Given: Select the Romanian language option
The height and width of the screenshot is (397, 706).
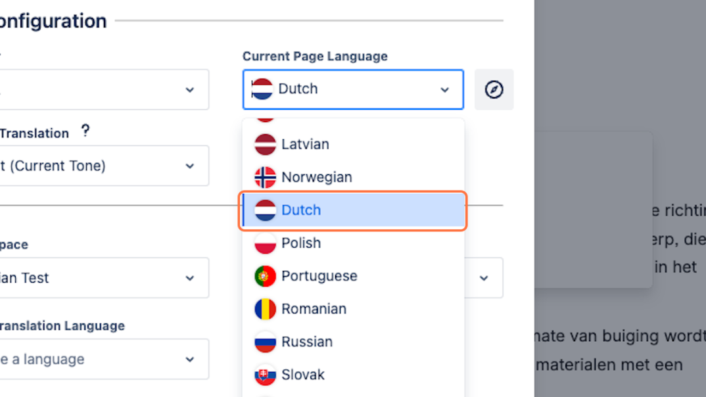Looking at the screenshot, I should pyautogui.click(x=314, y=309).
